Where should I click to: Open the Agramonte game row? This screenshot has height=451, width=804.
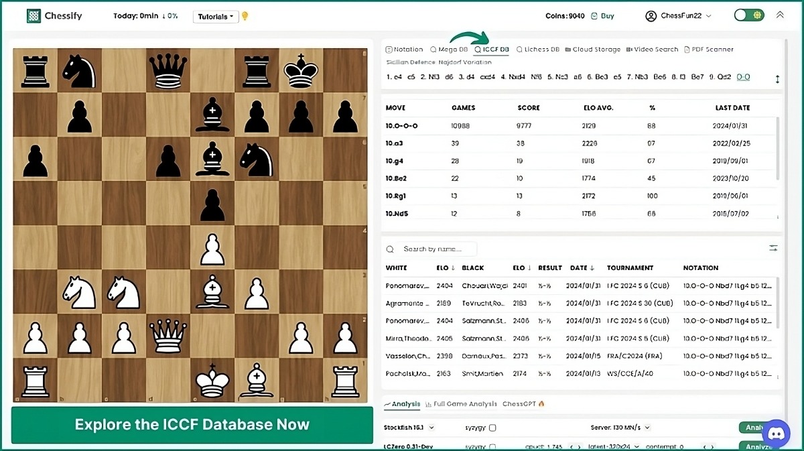[579, 304]
